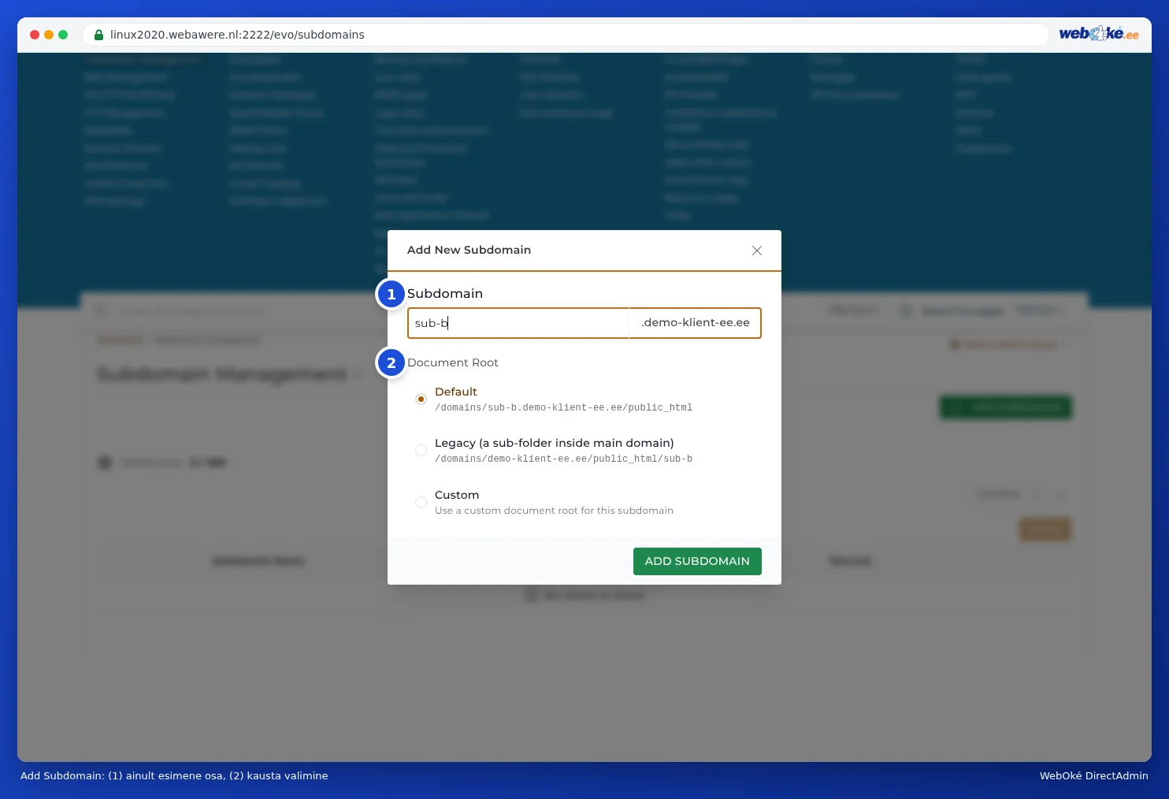The image size is (1169, 799).
Task: Click the ADD SUBDOMAIN button
Action: [x=697, y=561]
